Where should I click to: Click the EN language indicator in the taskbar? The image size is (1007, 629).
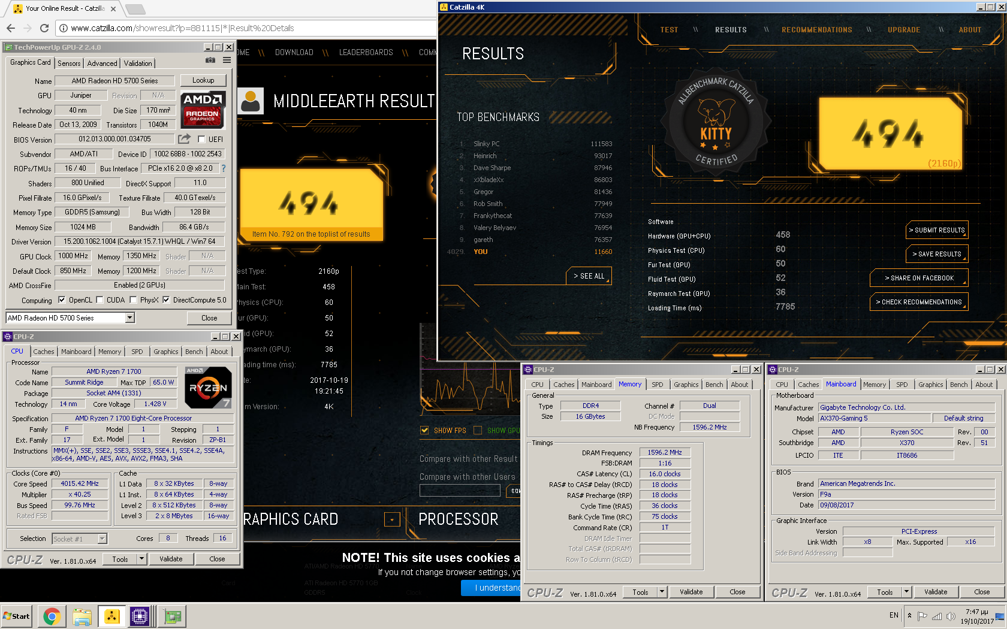[894, 615]
